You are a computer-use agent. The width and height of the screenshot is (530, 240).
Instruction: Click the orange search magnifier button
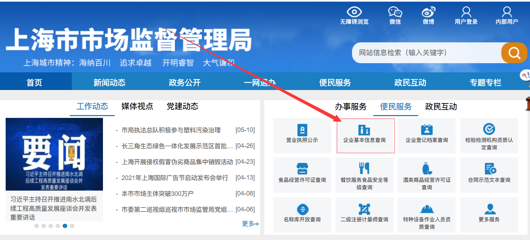click(x=513, y=52)
